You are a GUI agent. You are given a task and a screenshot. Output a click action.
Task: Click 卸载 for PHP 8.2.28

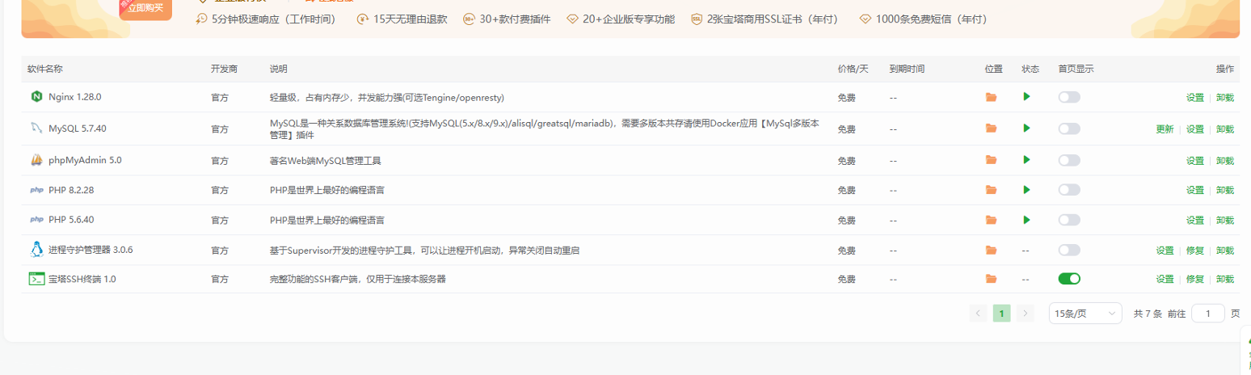point(1225,190)
